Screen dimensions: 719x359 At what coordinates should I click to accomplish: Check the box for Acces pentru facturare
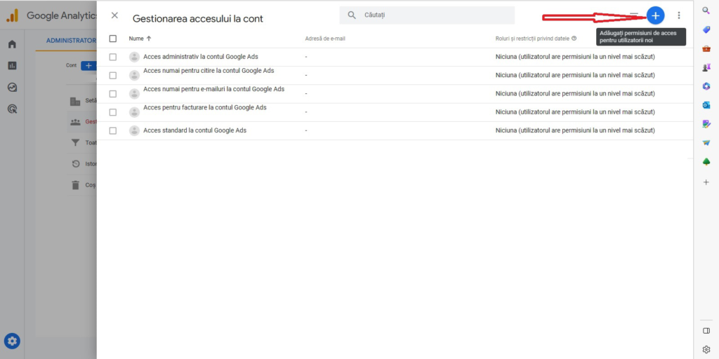pos(113,112)
